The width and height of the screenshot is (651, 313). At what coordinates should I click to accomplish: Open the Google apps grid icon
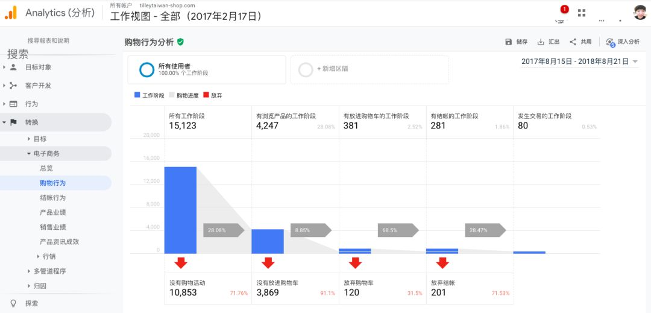[x=582, y=13]
